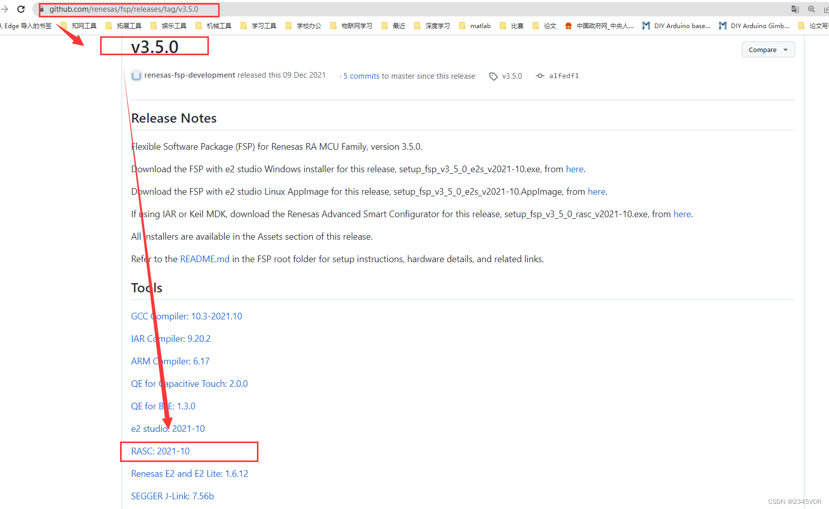Open the 论文 bookmark folder
Viewport: 829px width, 509px height.
coord(544,26)
